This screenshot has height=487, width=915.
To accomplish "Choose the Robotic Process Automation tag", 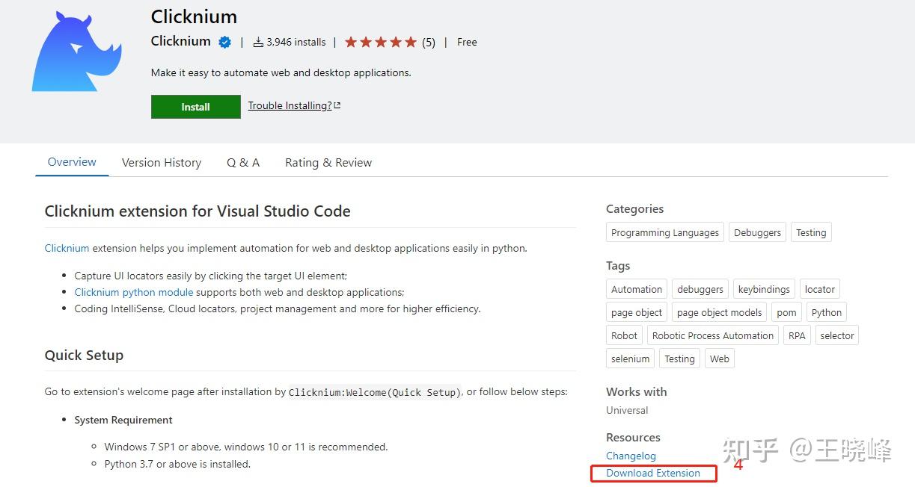I will (712, 336).
